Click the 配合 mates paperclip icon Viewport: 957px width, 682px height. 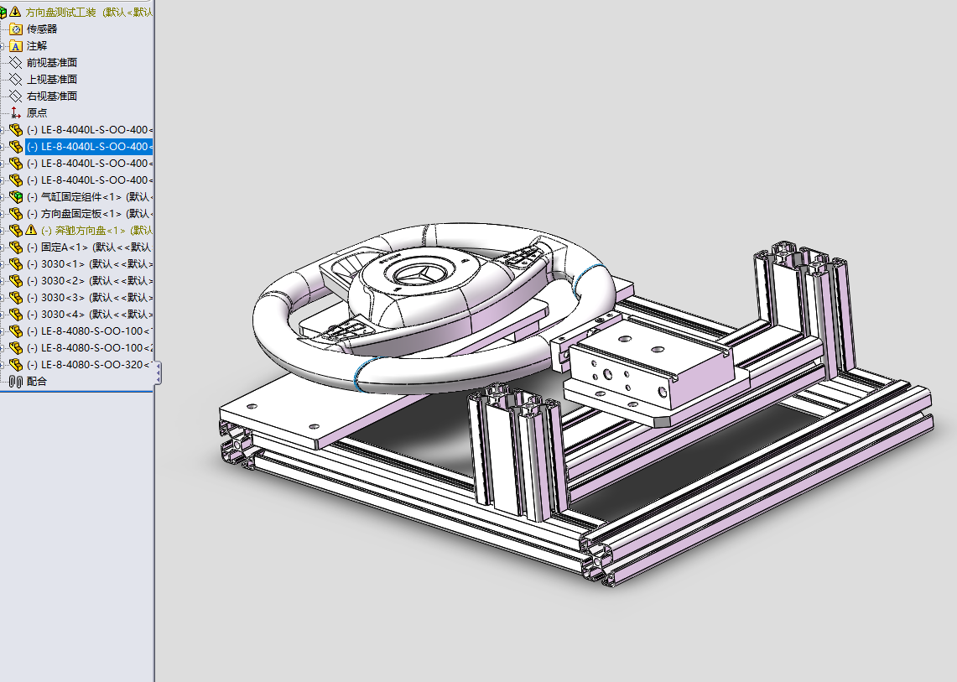click(16, 382)
